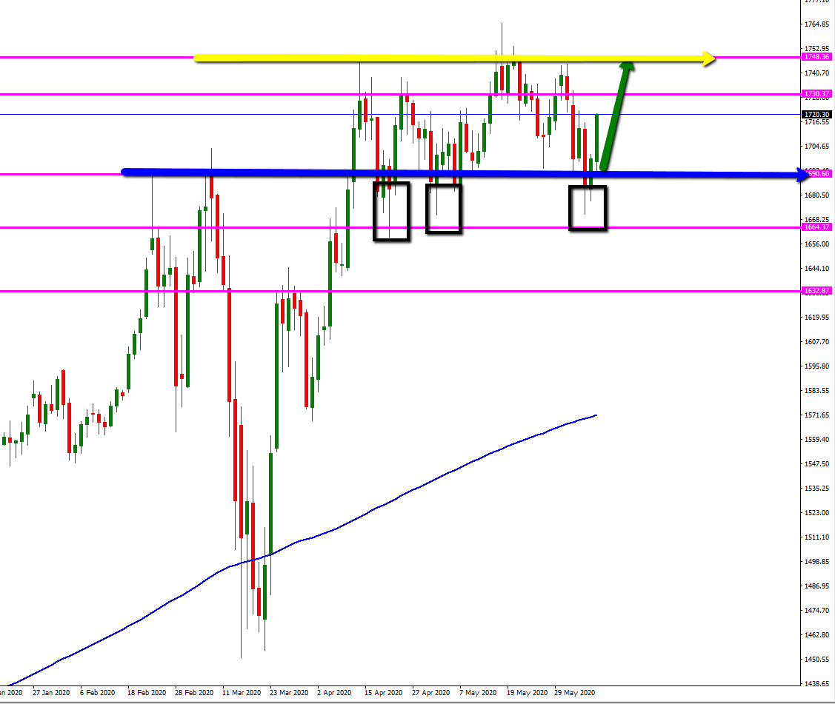This screenshot has width=835, height=704.
Task: Click the 1474.70 price axis value
Action: pos(816,610)
